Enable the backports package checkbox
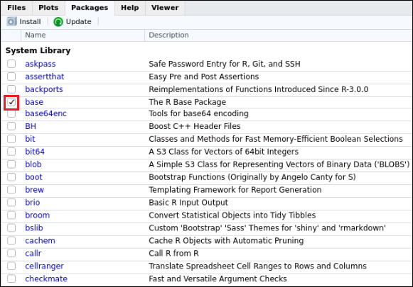 (11, 89)
